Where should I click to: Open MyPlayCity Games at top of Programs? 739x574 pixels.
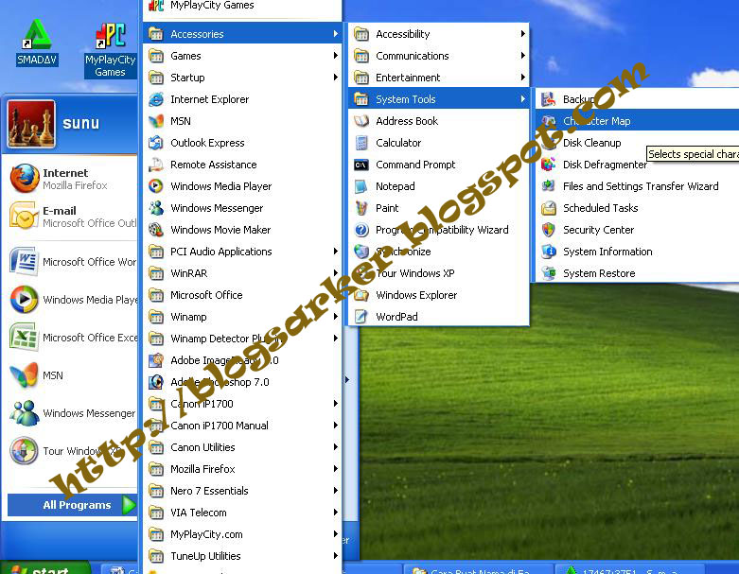(x=242, y=6)
